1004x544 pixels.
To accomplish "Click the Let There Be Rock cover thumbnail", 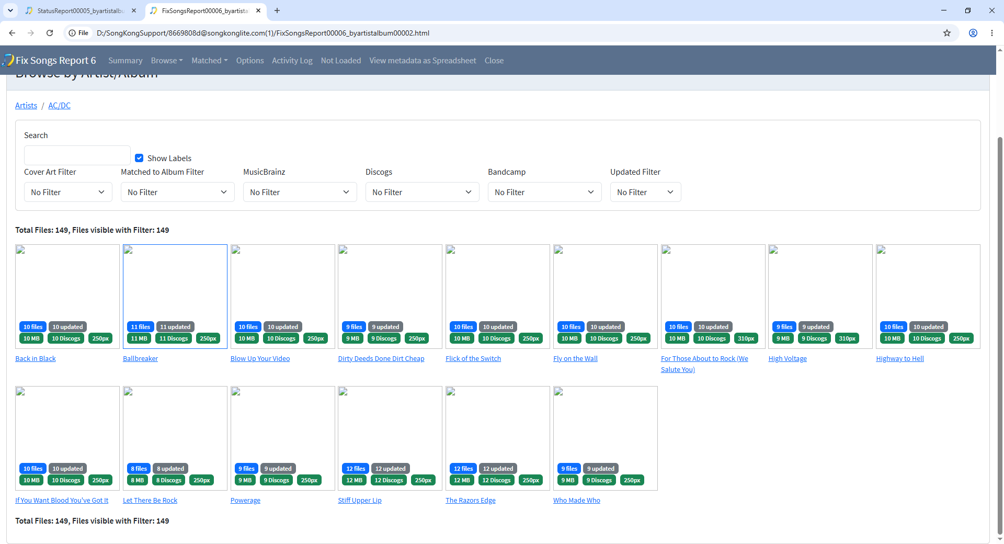I will 175,438.
